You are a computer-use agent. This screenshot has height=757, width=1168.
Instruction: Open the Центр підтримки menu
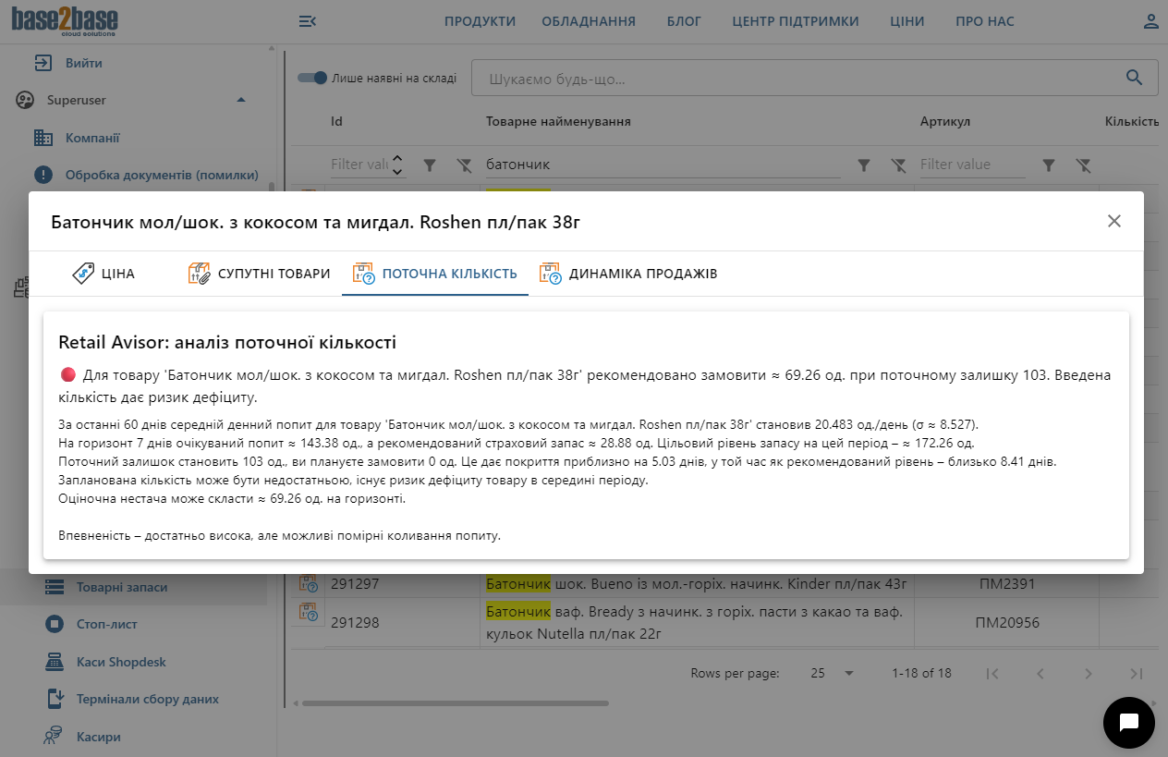click(796, 20)
